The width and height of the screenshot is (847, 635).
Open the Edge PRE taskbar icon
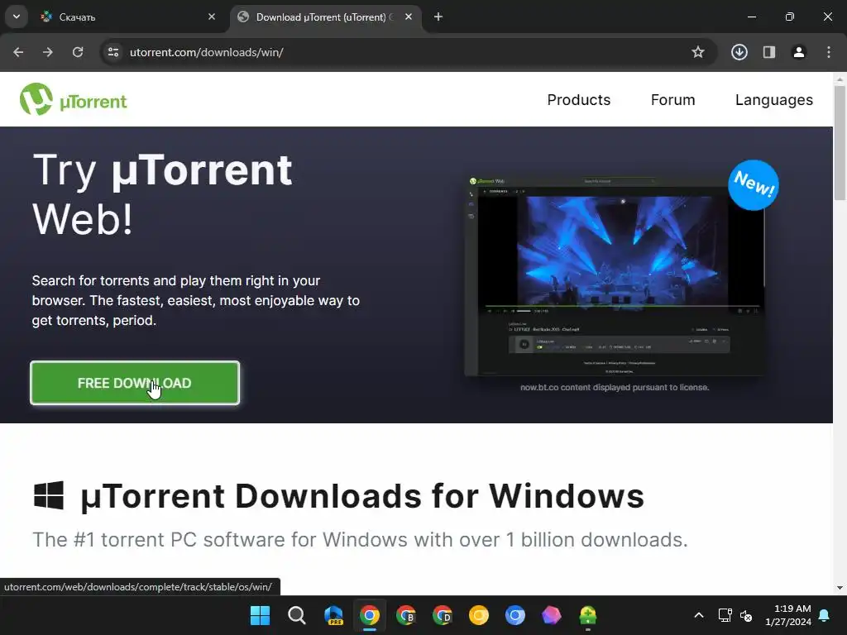[x=333, y=615]
